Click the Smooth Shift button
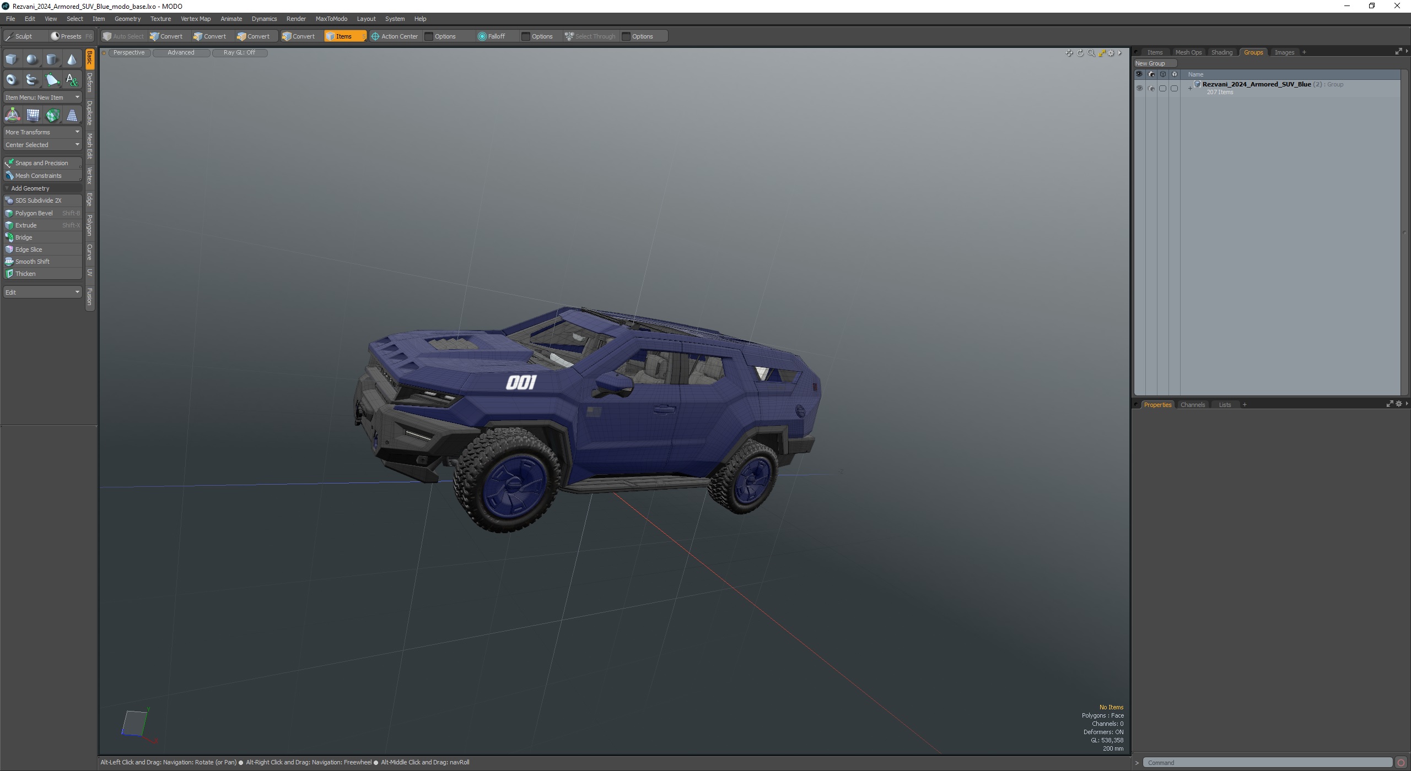This screenshot has width=1411, height=771. pos(42,262)
